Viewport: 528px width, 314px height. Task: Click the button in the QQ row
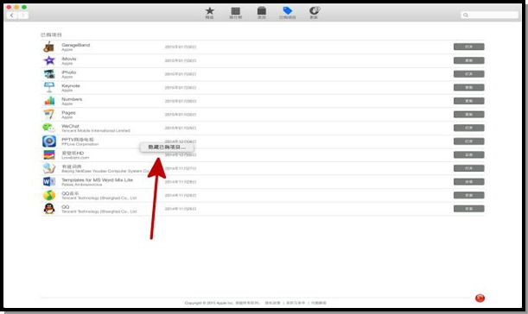click(468, 209)
